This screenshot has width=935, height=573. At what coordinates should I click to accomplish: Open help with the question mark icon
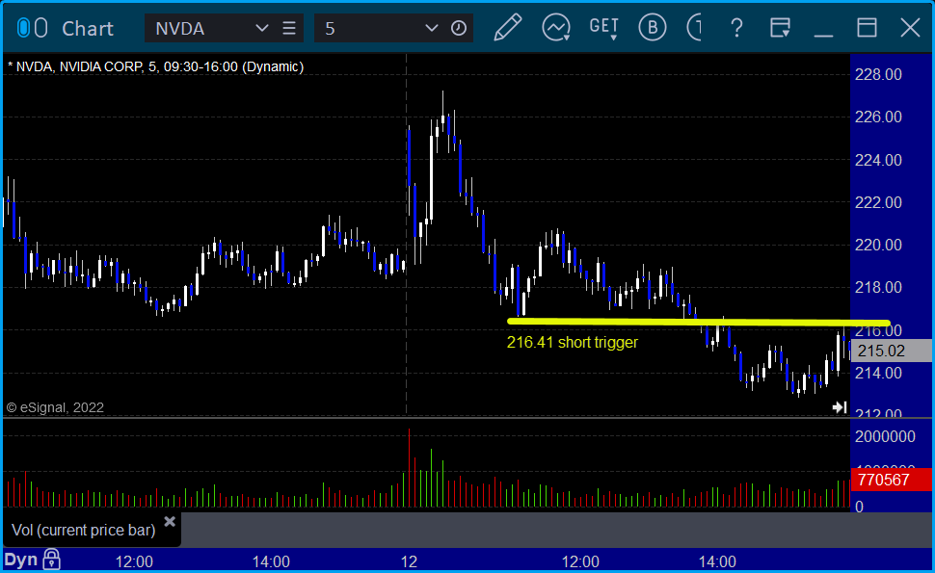pyautogui.click(x=737, y=28)
